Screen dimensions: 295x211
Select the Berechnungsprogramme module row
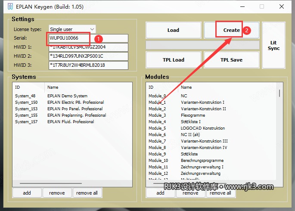pos(211,161)
